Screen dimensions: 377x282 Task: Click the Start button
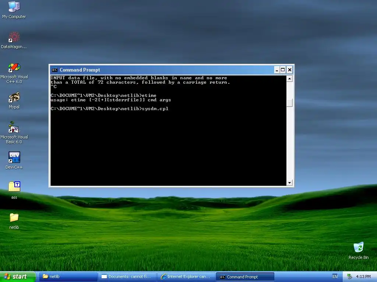(18, 277)
